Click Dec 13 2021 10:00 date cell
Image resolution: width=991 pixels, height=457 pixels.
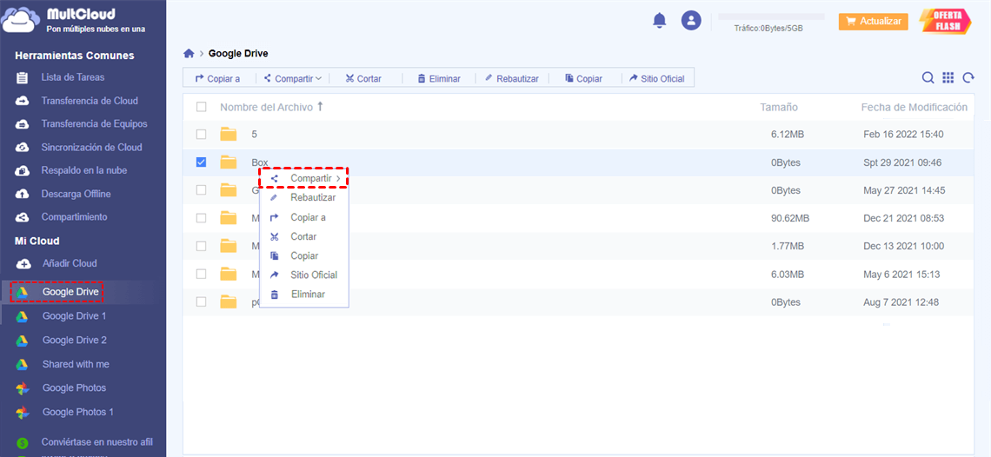coord(903,246)
